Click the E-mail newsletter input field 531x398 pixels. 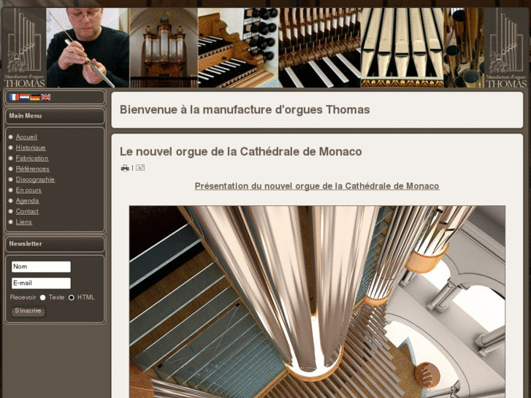coord(41,283)
